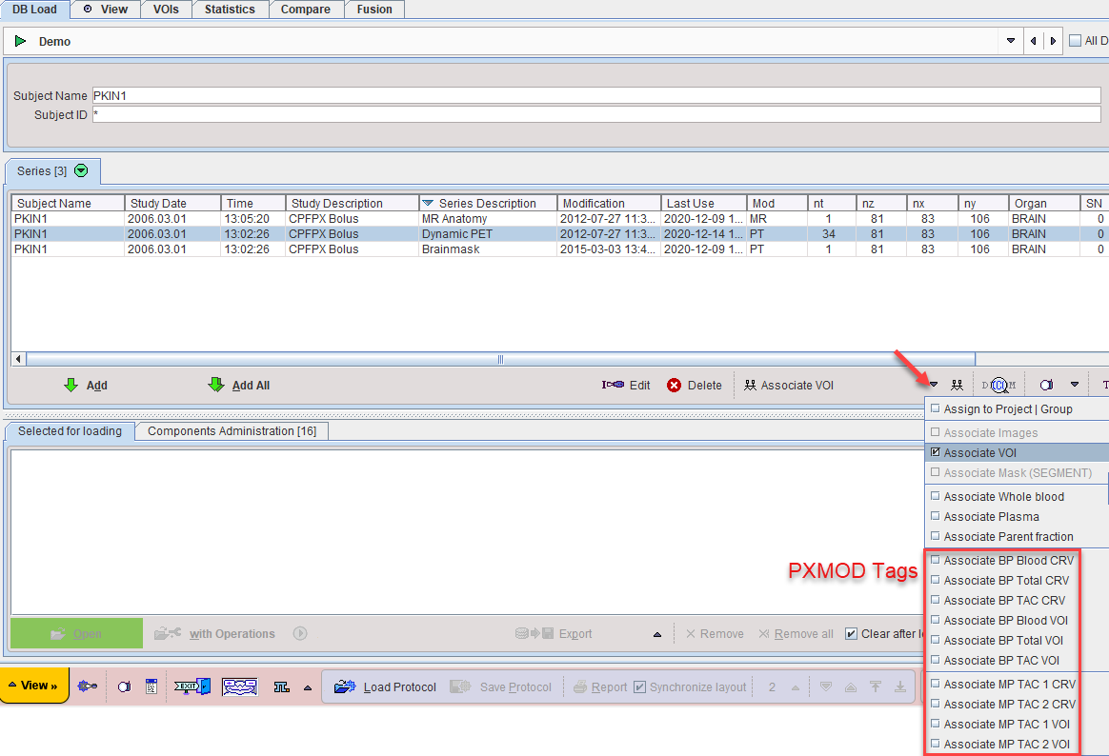The width and height of the screenshot is (1109, 756).
Task: Toggle All D checkbox at top right
Action: tap(1075, 41)
